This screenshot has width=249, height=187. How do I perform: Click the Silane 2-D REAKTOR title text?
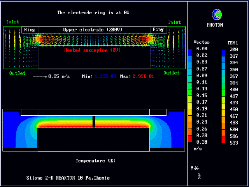pos(68,178)
